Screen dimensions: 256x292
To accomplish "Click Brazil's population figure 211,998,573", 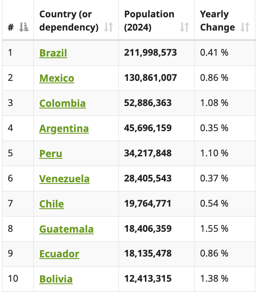I will pyautogui.click(x=150, y=53).
